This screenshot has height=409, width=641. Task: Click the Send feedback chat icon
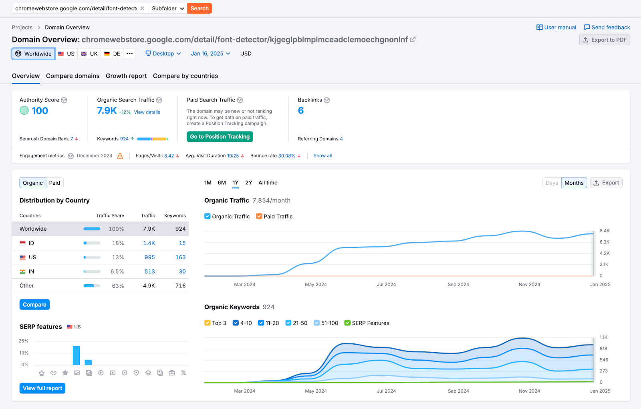click(587, 28)
